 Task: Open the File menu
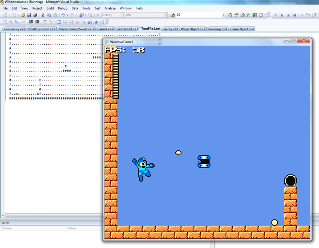pos(5,8)
